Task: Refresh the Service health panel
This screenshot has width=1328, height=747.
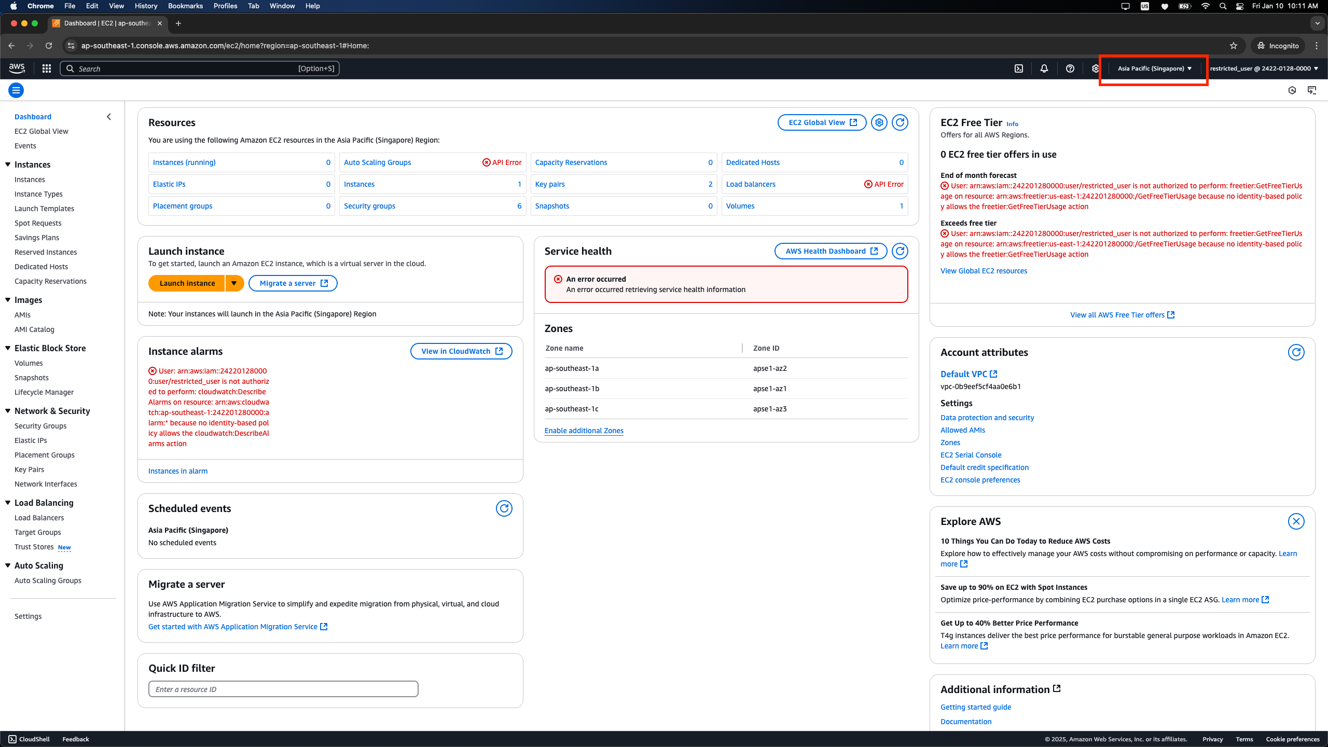Action: pos(900,251)
